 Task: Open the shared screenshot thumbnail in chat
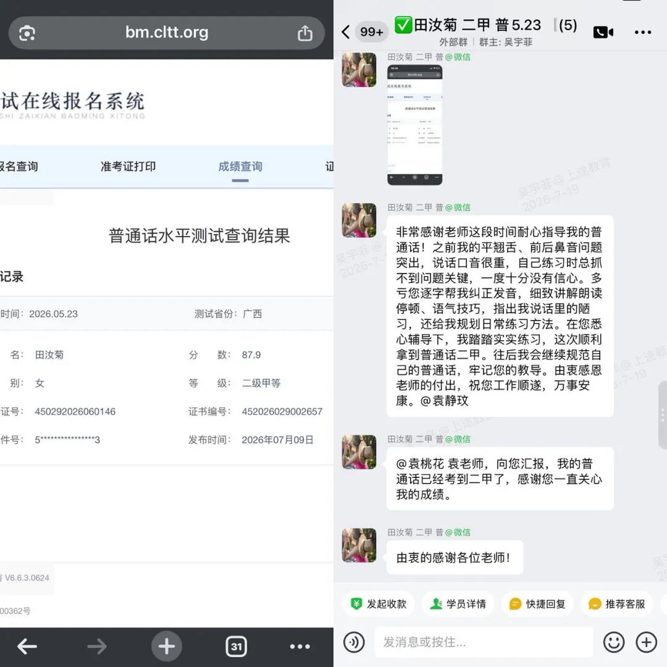tap(414, 125)
